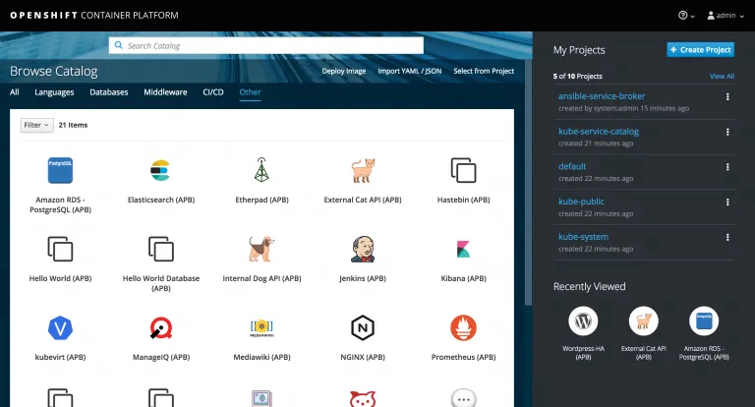Open kebab menu for ansible-service-broker project

click(727, 96)
